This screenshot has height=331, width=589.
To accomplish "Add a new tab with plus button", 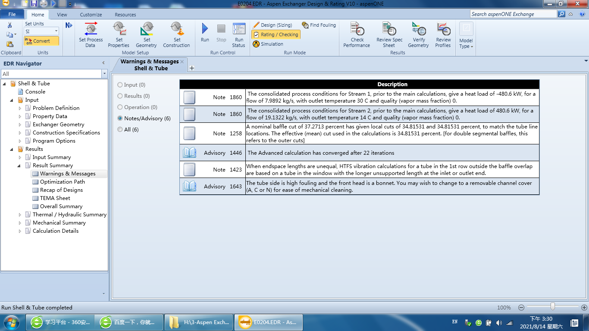I will [x=192, y=68].
